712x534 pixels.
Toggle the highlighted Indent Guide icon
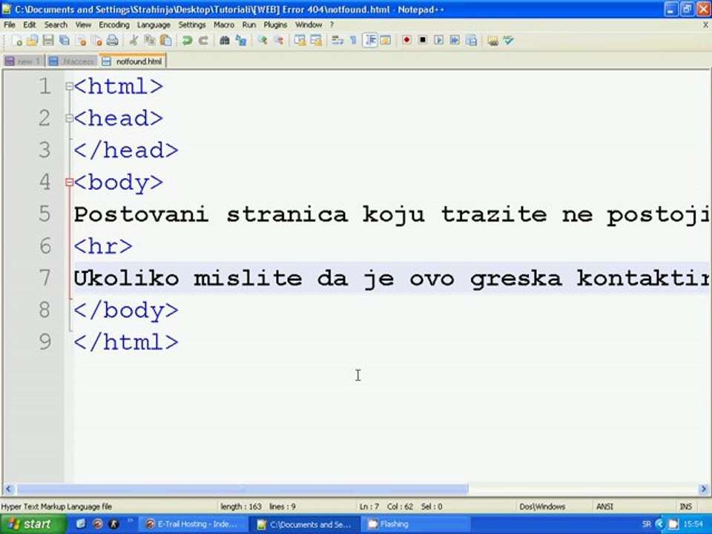pyautogui.click(x=370, y=40)
